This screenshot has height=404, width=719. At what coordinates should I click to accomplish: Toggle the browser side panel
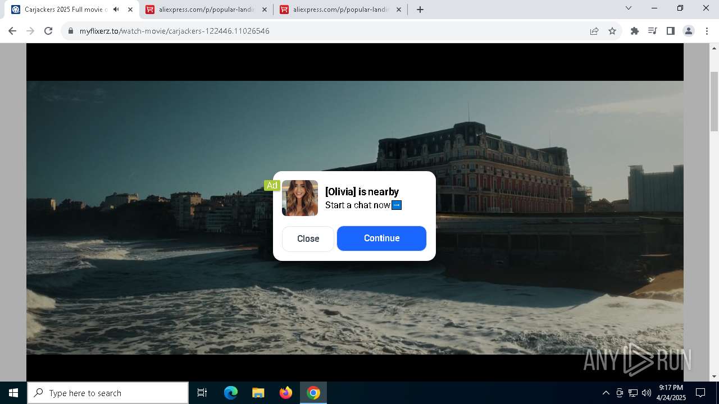[x=671, y=31]
